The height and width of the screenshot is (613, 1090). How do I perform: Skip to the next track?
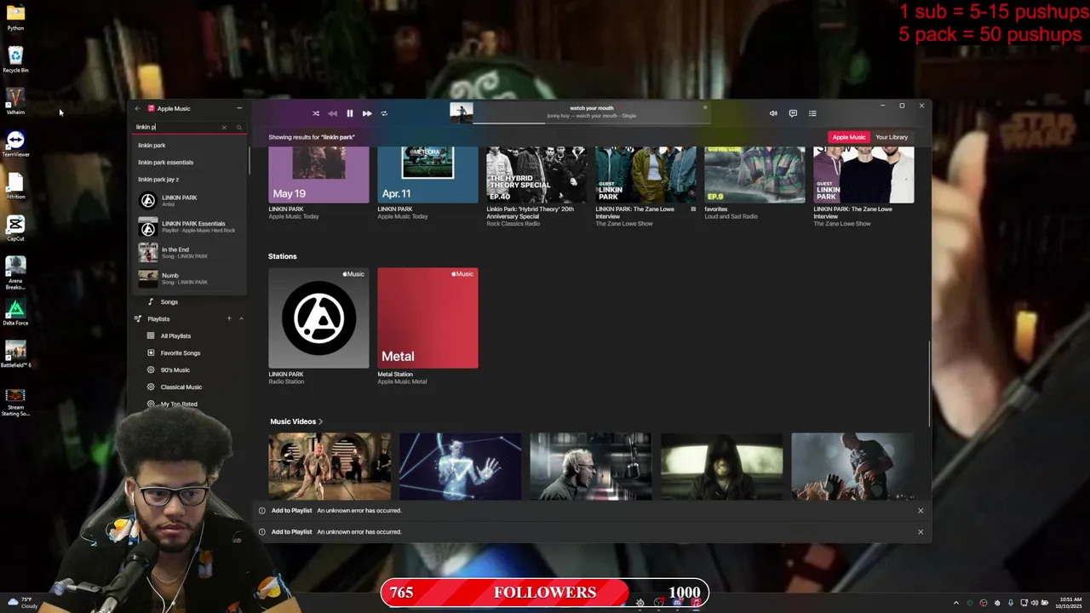pyautogui.click(x=367, y=113)
